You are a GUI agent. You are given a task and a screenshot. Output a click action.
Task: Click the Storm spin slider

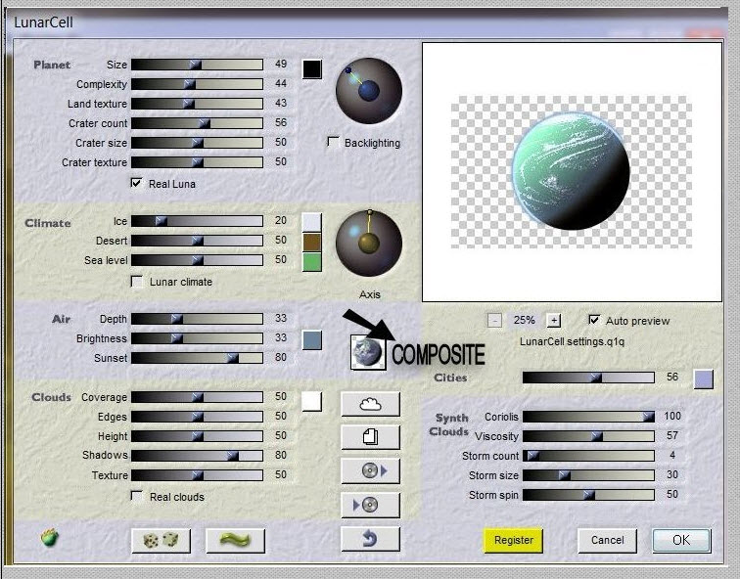(x=588, y=495)
